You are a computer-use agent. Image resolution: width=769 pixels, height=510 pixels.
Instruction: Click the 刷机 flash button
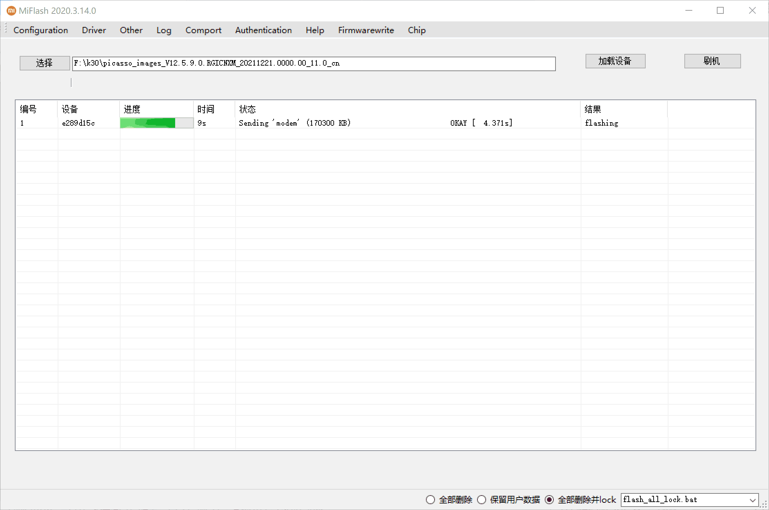[712, 61]
